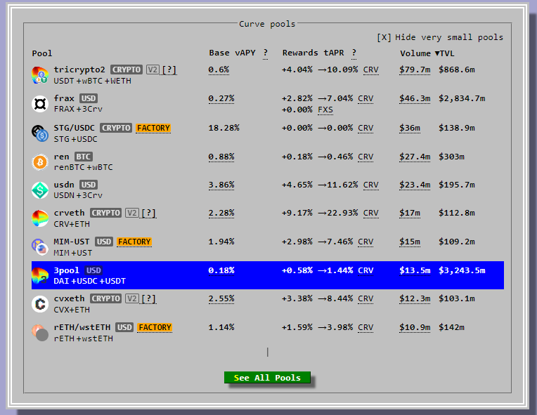The width and height of the screenshot is (537, 415).
Task: Click the $79.7m volume value
Action: (x=415, y=70)
